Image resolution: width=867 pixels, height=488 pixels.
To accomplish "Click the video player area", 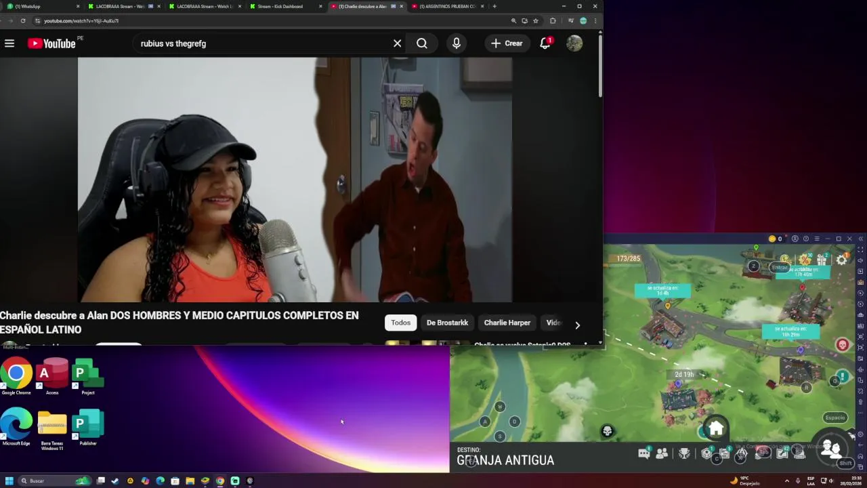I will coord(295,180).
